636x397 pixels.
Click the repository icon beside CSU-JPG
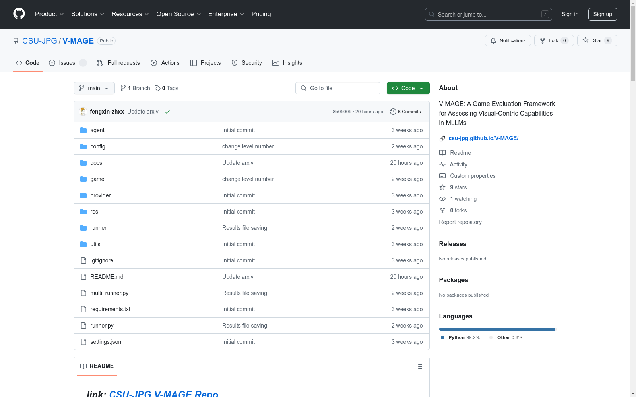click(16, 41)
